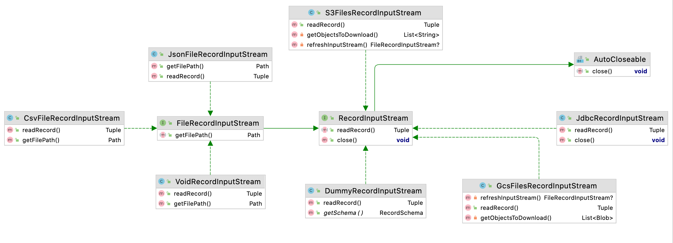Select the CsvFileRecordInputStream node header

coord(64,118)
